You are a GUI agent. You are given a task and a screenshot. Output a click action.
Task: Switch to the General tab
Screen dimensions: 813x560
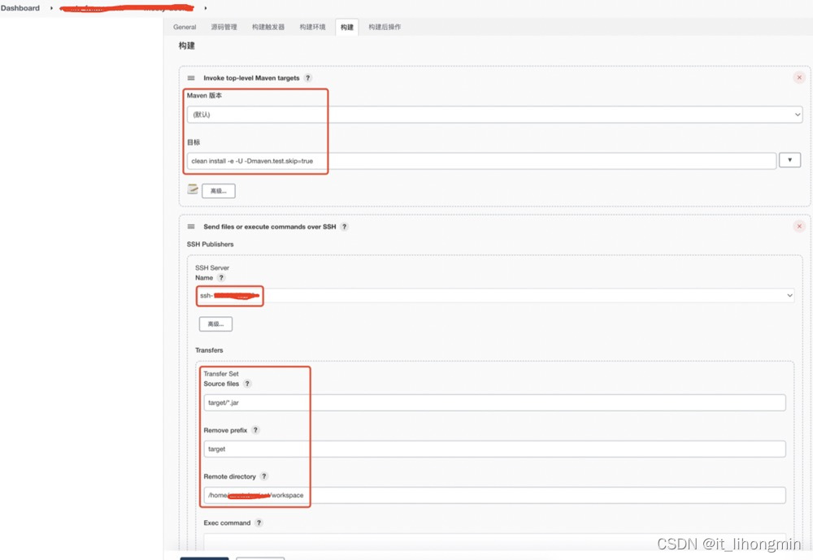point(185,27)
